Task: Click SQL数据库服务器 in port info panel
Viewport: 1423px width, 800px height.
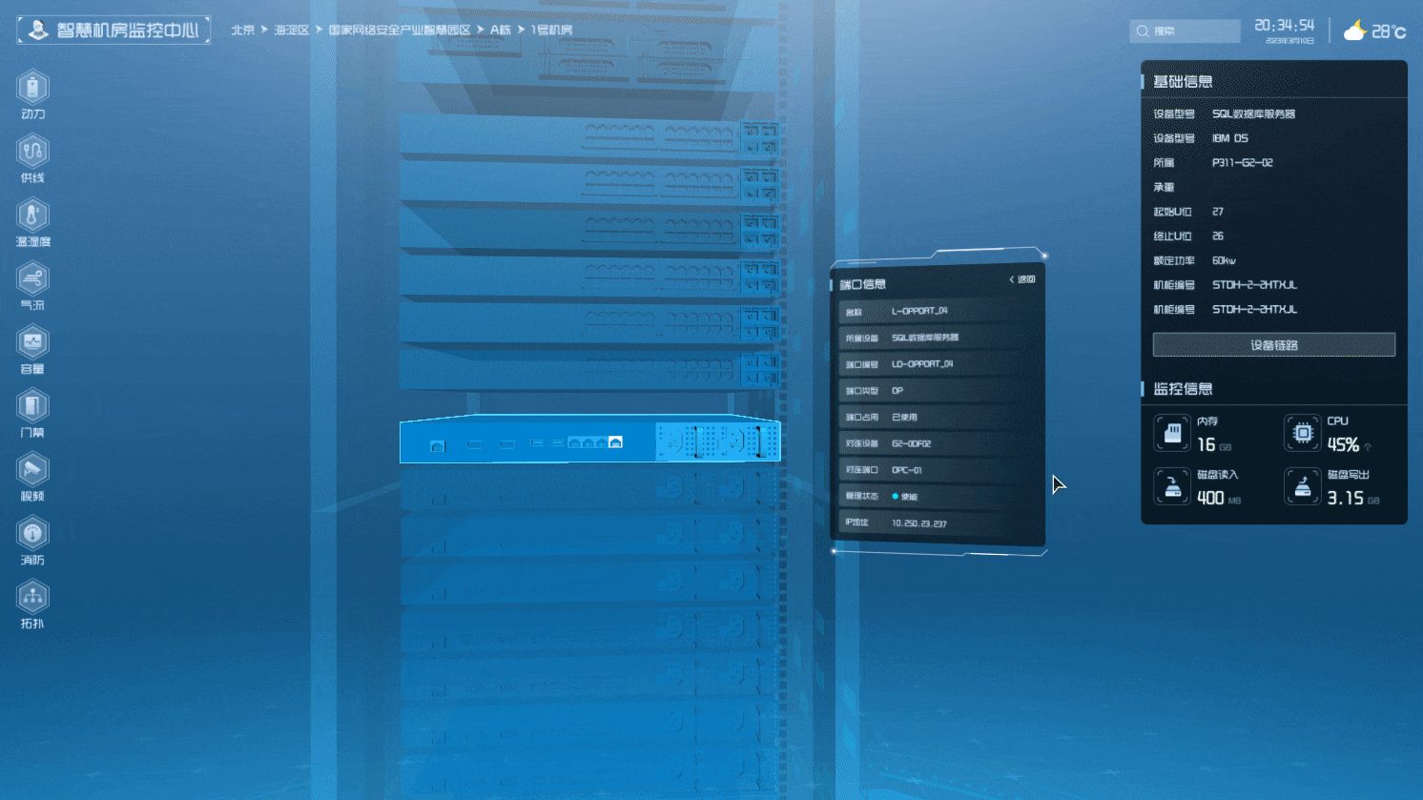Action: 925,338
